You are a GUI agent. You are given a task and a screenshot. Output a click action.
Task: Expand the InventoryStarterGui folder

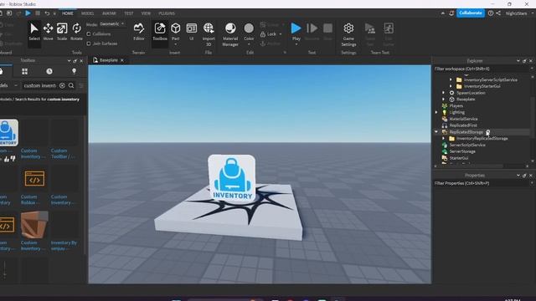[x=451, y=86]
